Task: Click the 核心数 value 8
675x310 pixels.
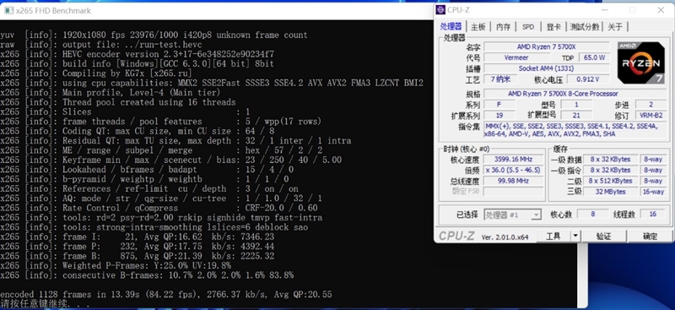Action: (593, 215)
